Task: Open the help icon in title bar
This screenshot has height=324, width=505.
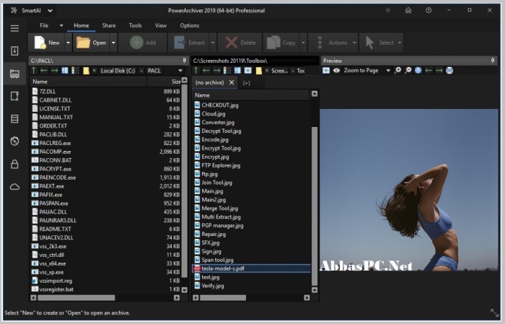Action: click(x=429, y=10)
